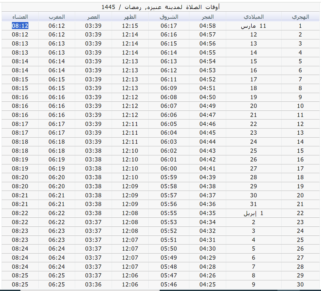
Task: Click the 11 مارس date cell
Action: point(254,26)
